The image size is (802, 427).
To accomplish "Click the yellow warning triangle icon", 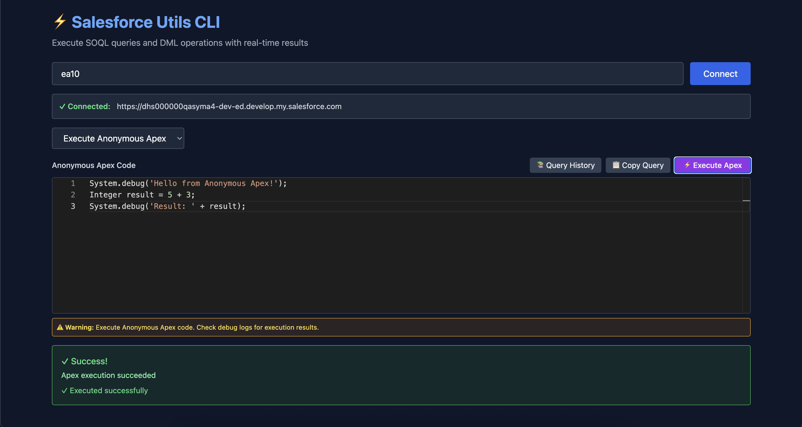I will coord(60,327).
